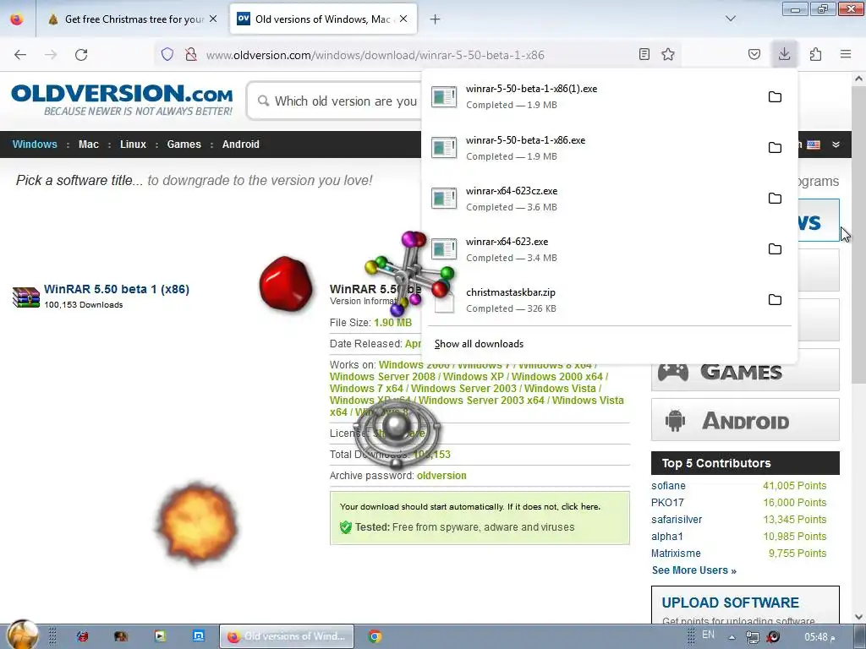Open the Linux navigation item

(x=133, y=144)
